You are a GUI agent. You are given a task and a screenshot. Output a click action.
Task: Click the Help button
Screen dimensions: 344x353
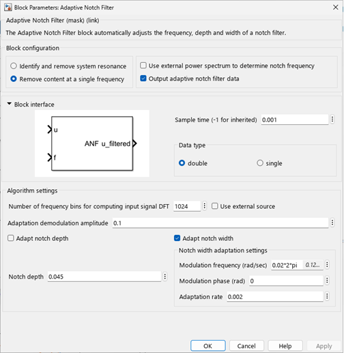point(285,346)
